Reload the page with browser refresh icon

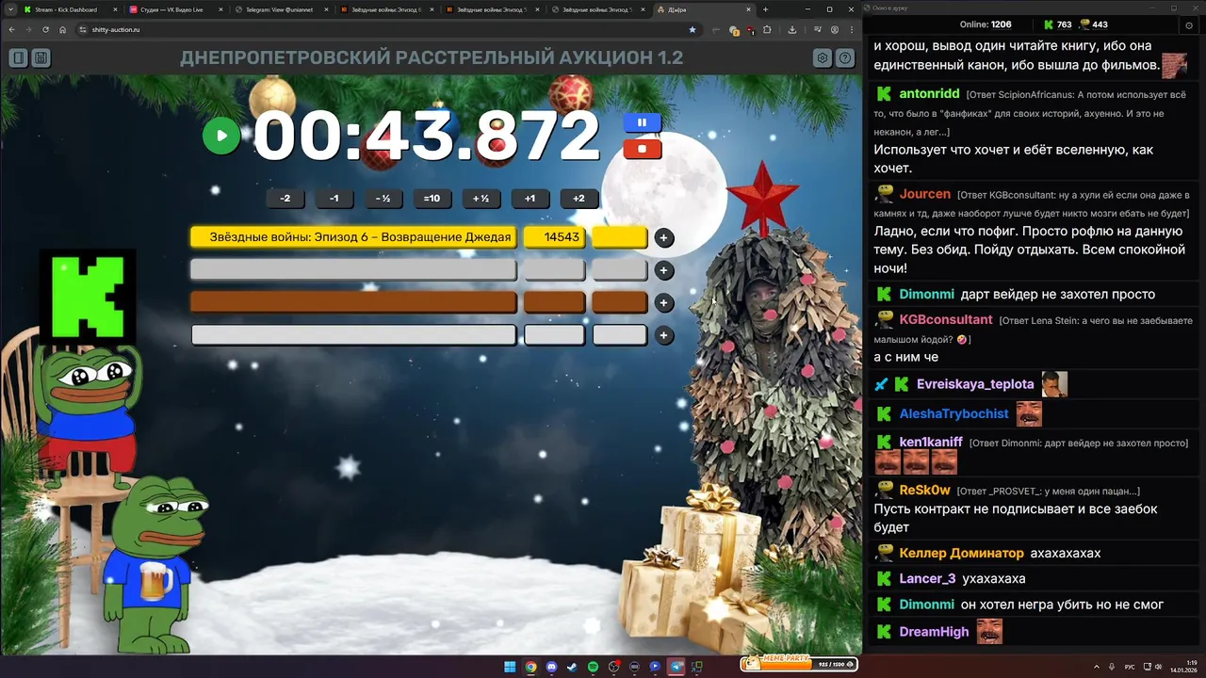click(45, 29)
